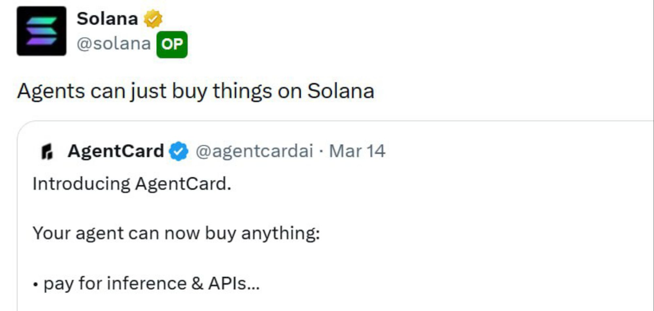Screen dimensions: 654x311
Task: Click "Your agent can now buy anything:" text
Action: [176, 233]
